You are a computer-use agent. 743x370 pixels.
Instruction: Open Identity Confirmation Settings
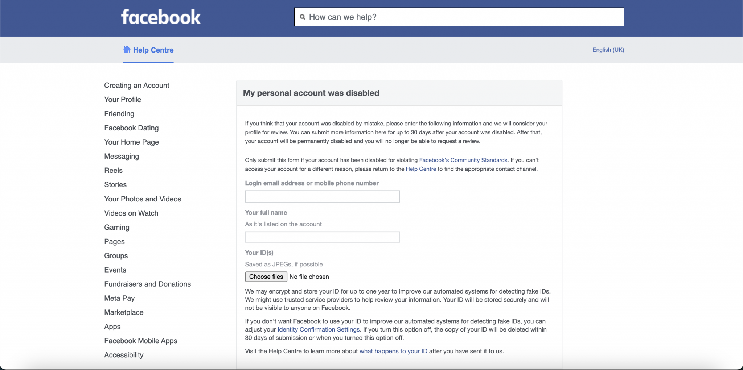click(318, 329)
